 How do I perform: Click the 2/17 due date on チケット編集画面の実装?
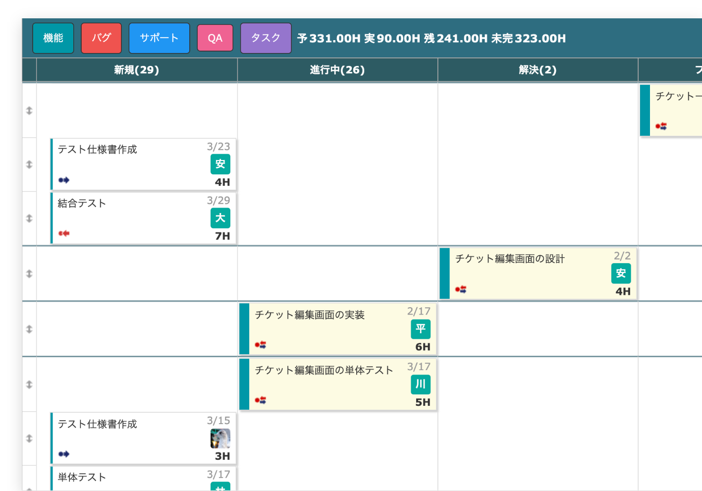[x=419, y=311]
